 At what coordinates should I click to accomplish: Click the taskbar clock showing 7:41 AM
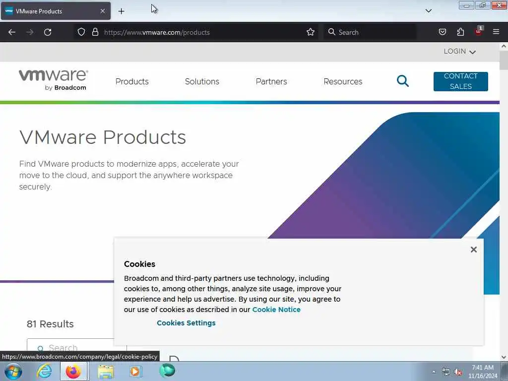click(x=482, y=372)
